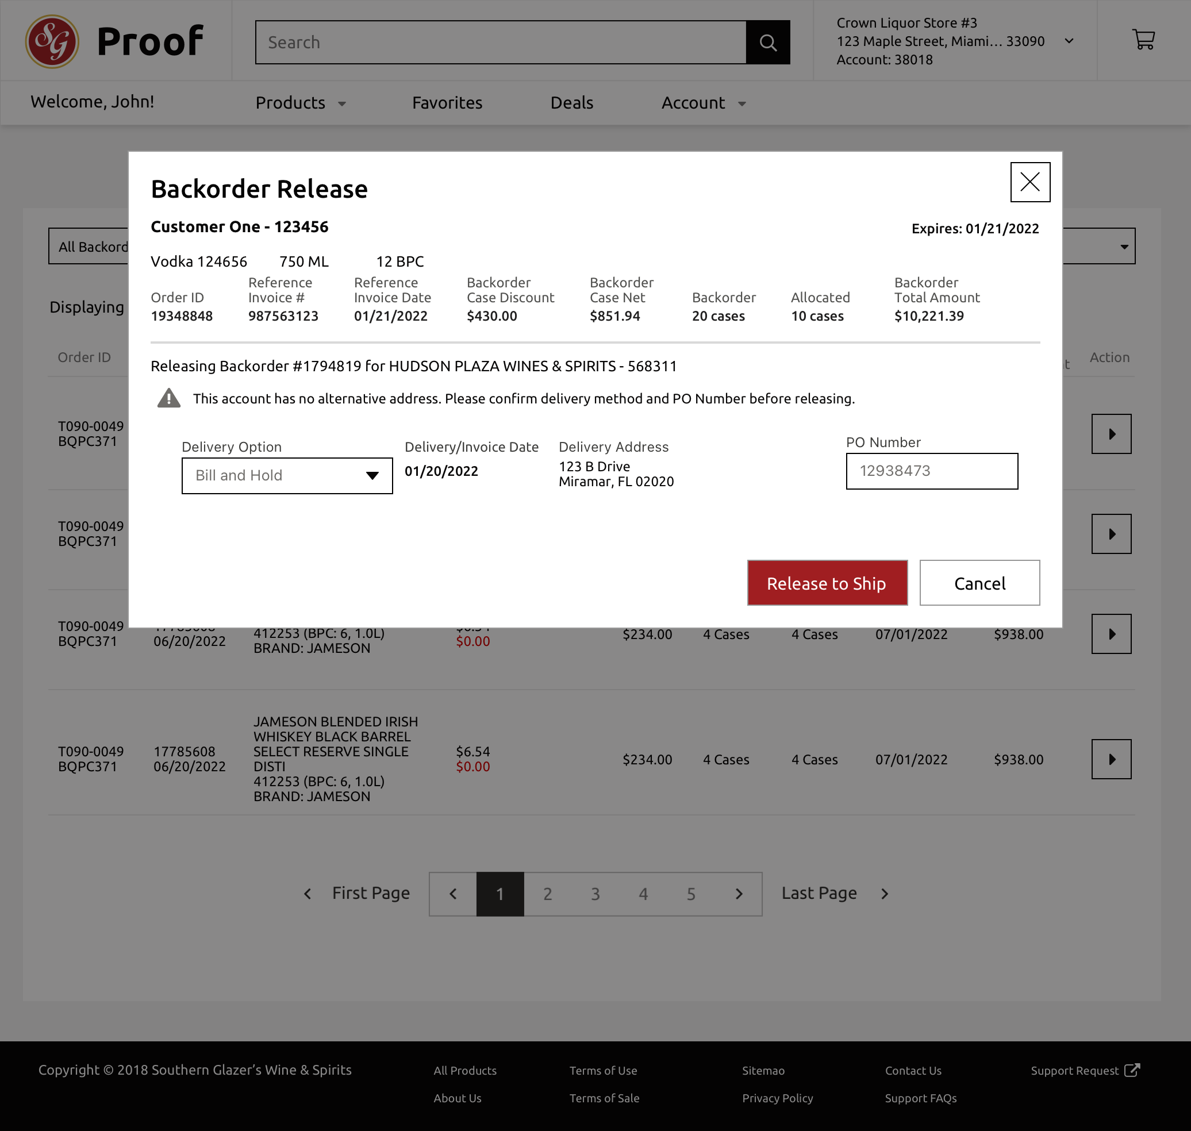This screenshot has height=1131, width=1191.
Task: Click the Cancel button
Action: [979, 583]
